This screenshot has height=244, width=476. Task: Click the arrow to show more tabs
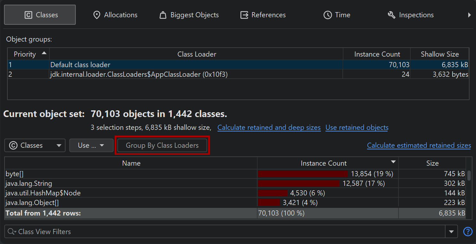click(469, 15)
